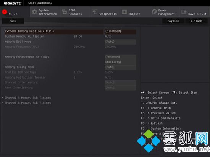210x157 pixels.
Task: Click System Memory Multiplier Auto value
Action: [108, 37]
